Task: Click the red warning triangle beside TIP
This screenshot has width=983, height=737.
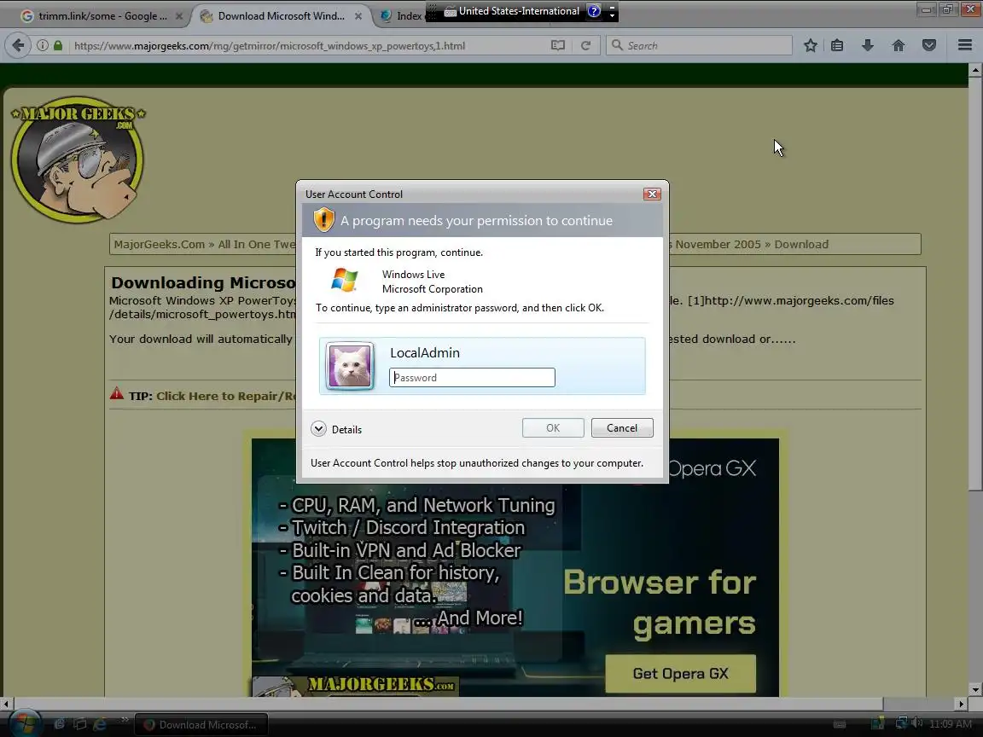Action: [117, 394]
